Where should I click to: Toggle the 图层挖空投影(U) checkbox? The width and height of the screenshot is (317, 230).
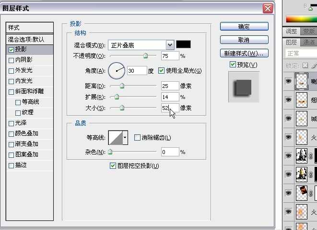click(x=113, y=166)
